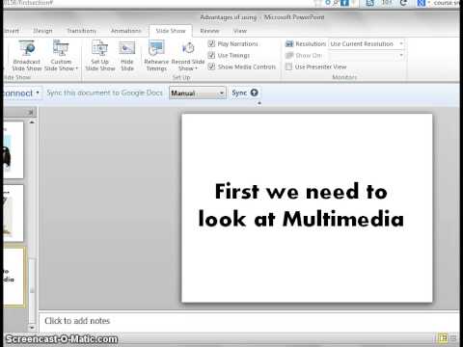Switch to Slide Sorter view icon
This screenshot has height=347, width=463.
[453, 338]
